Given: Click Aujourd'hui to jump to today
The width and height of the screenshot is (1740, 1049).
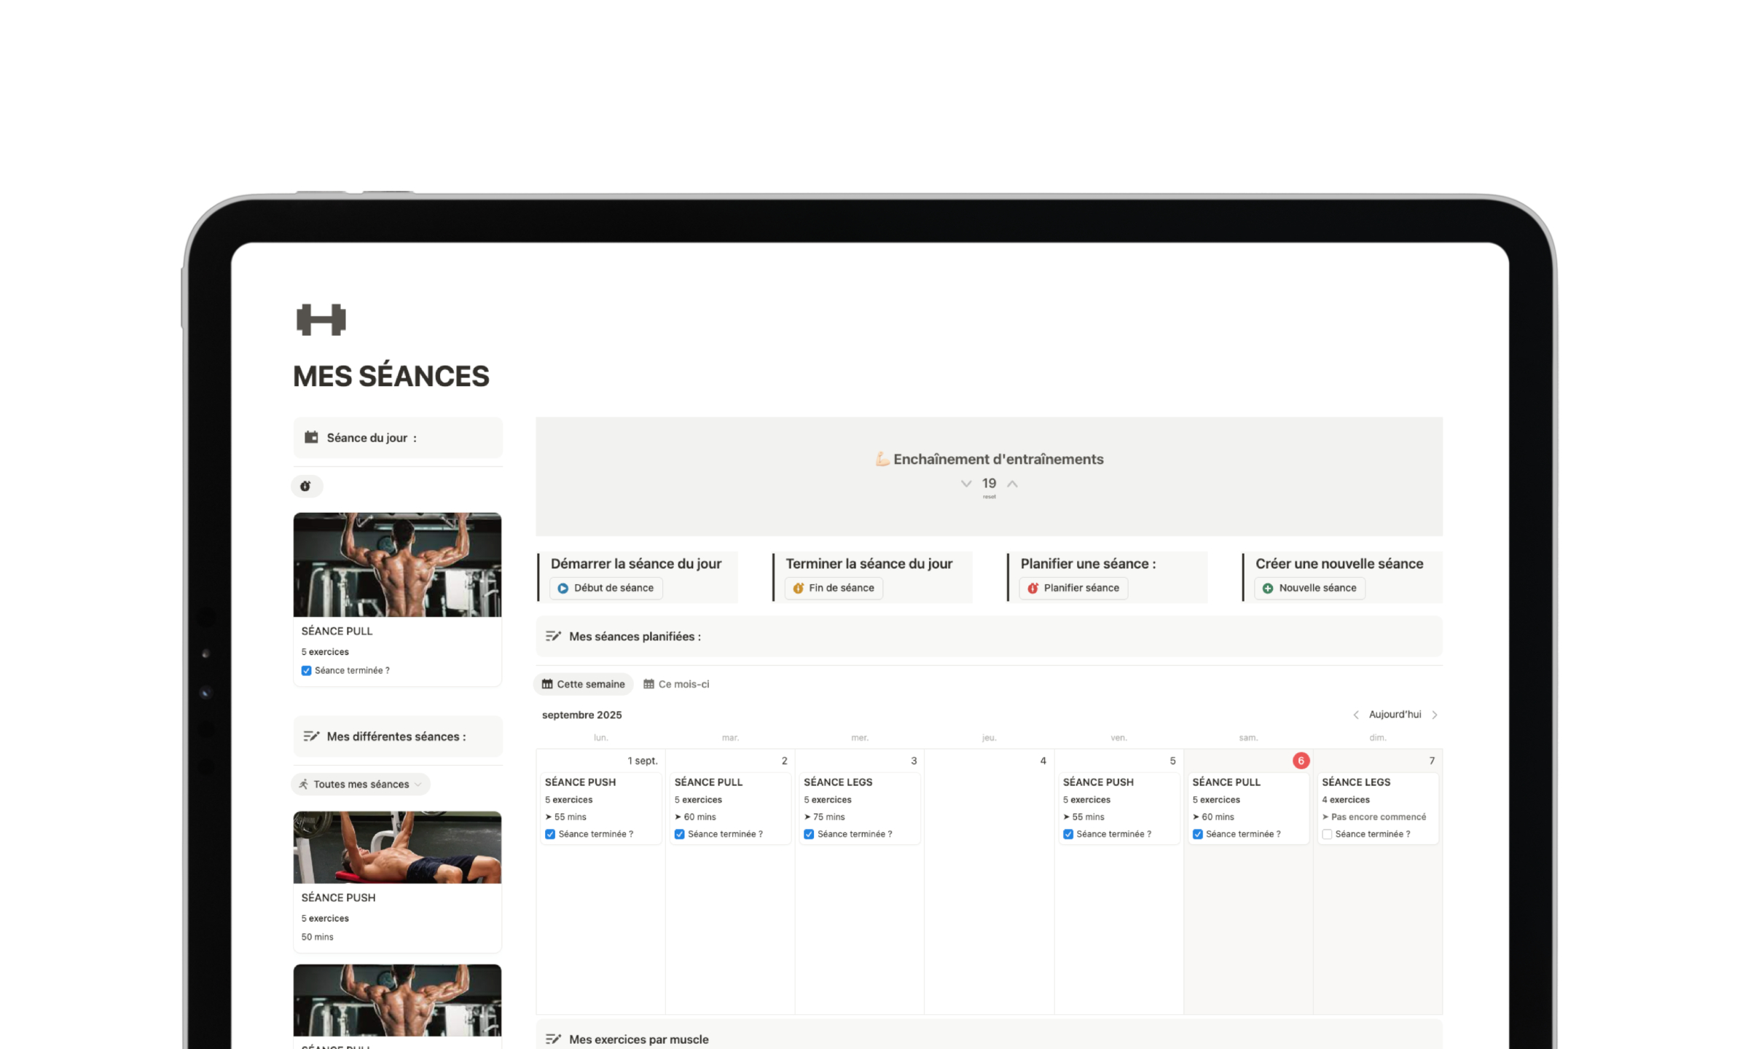Looking at the screenshot, I should click(1395, 715).
